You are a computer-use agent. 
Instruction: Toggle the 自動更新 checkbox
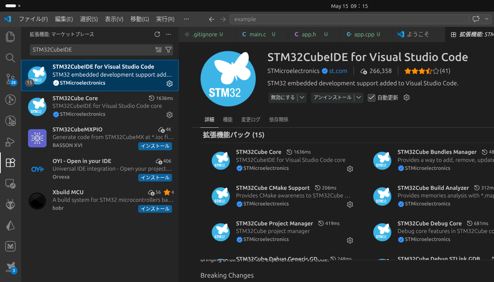pos(371,98)
